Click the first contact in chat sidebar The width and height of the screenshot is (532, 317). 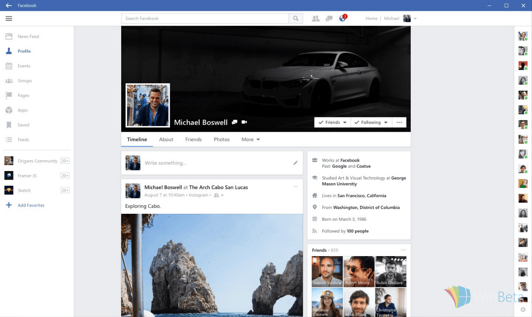click(x=523, y=36)
